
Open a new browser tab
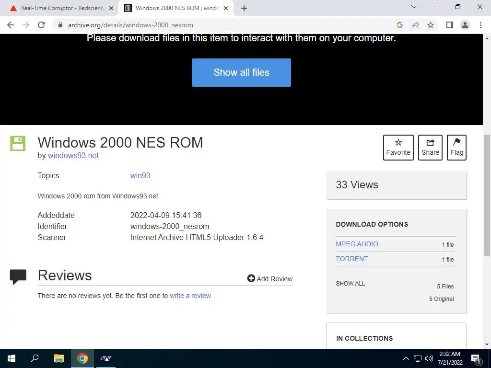pos(244,8)
